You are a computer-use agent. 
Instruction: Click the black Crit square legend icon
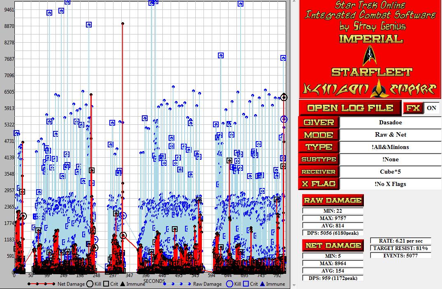coord(106,284)
